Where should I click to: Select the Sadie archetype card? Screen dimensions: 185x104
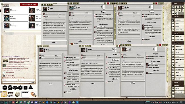pyautogui.click(x=35, y=25)
